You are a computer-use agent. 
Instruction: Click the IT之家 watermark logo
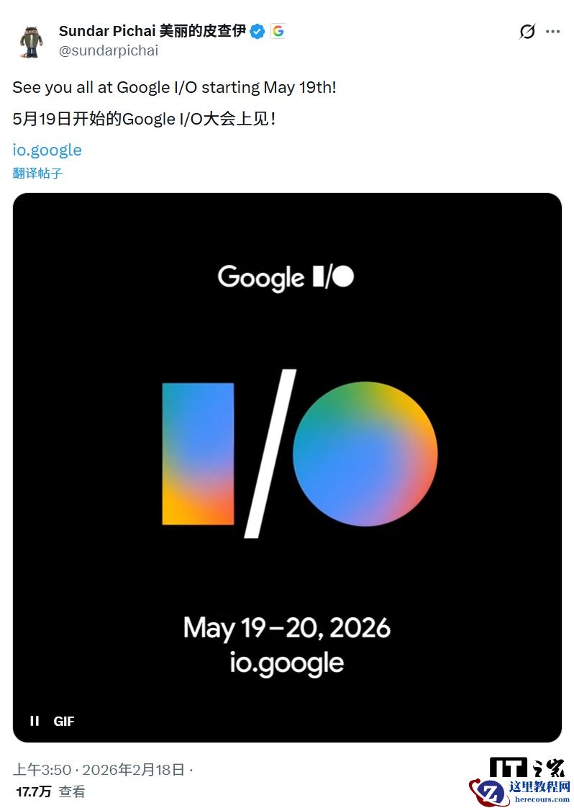527,768
